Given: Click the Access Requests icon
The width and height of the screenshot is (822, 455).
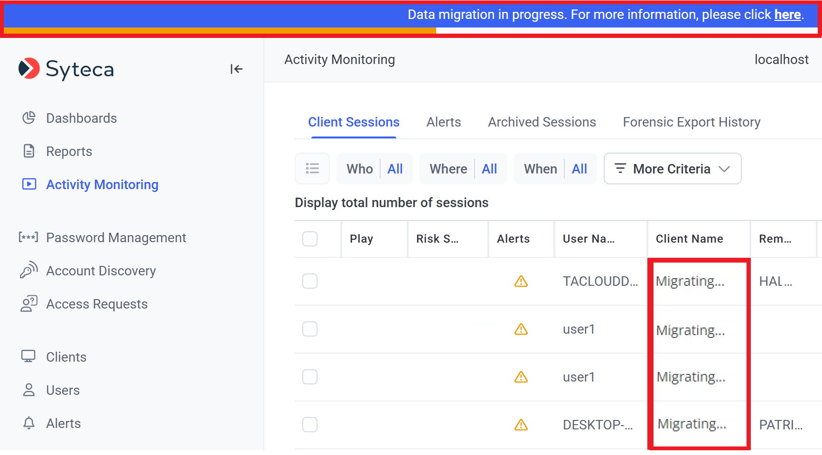Looking at the screenshot, I should pos(28,304).
